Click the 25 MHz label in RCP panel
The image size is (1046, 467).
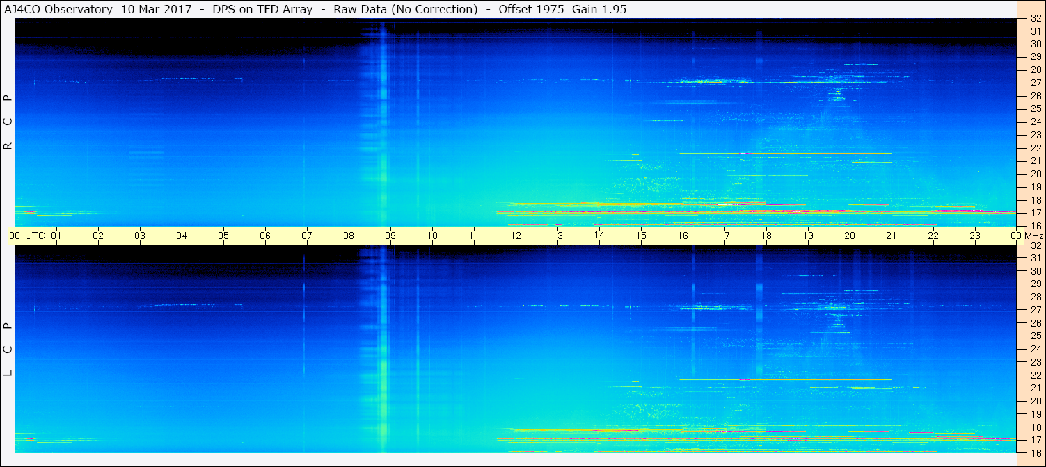click(1035, 108)
